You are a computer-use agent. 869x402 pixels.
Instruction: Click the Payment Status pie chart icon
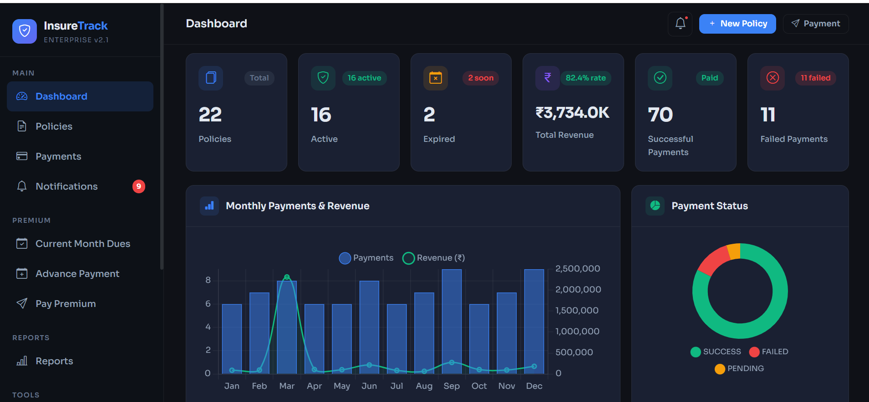(x=655, y=206)
